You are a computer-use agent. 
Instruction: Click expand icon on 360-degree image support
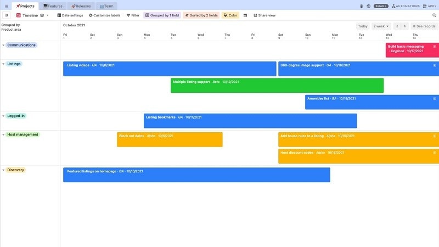435,65
